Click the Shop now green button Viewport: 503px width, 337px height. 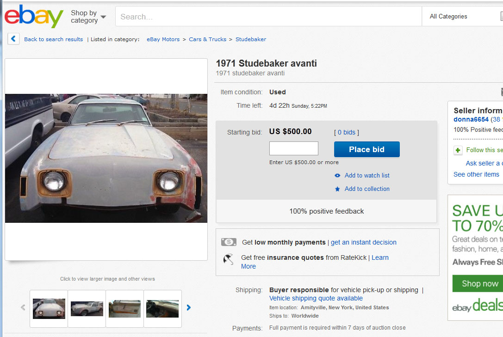pos(477,283)
